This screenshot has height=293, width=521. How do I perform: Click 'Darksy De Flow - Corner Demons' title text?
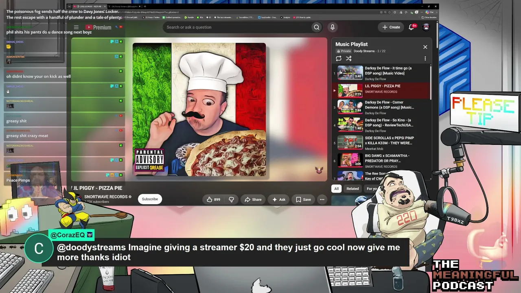tap(390, 105)
